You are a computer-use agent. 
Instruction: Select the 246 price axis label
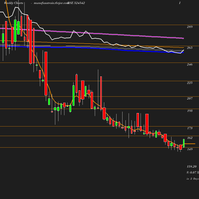(190, 64)
